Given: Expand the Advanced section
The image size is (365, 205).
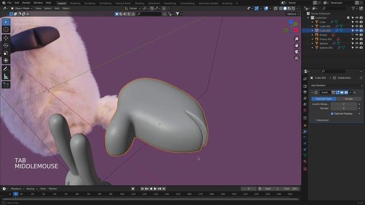Looking at the screenshot, I should (x=321, y=120).
